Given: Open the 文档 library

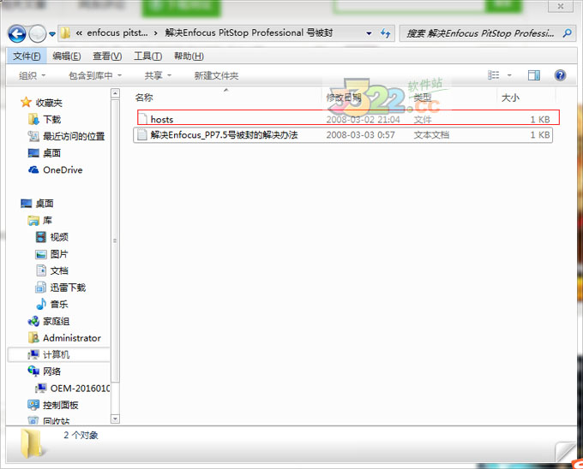Looking at the screenshot, I should pyautogui.click(x=59, y=270).
